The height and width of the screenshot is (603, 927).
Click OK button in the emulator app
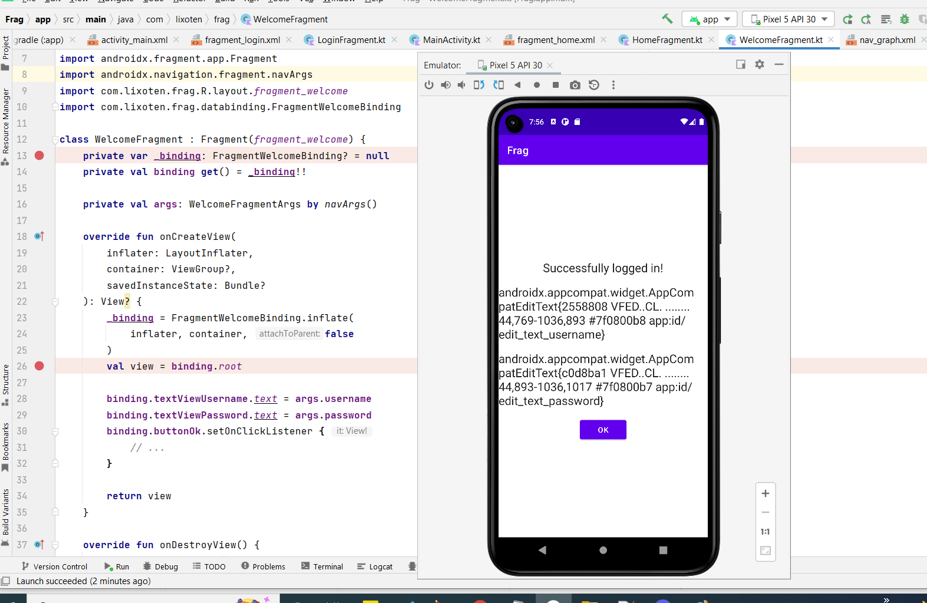point(603,430)
